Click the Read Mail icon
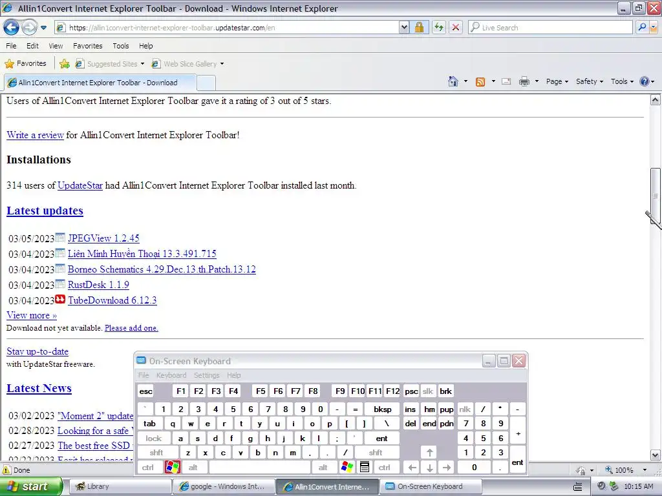This screenshot has width=662, height=496. pos(506,81)
